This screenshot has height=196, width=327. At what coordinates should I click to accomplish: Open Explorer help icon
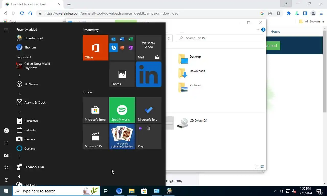click(263, 30)
